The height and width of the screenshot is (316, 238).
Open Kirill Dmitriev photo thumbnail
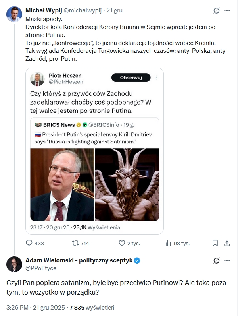coord(62,184)
